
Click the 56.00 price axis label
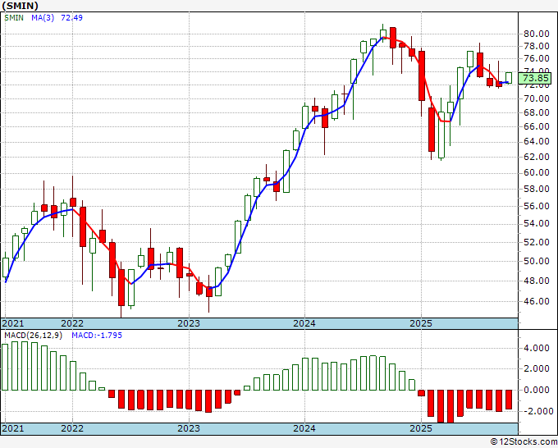tap(537, 206)
